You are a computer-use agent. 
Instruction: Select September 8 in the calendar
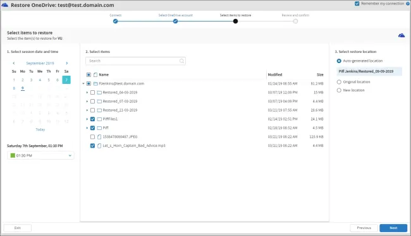point(14,88)
